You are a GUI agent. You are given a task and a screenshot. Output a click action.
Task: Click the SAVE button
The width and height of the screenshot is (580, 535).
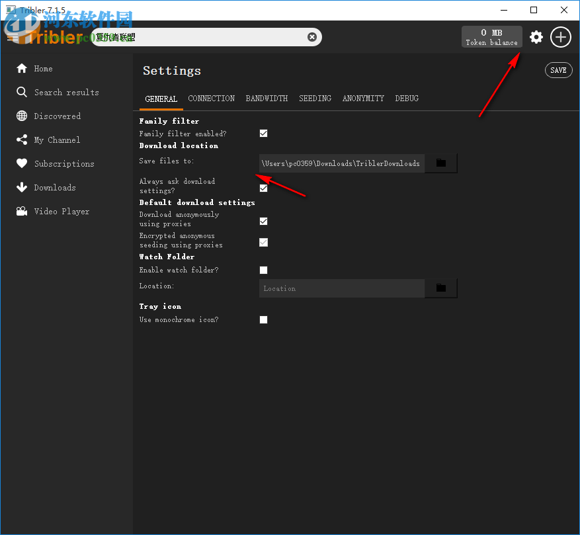(x=558, y=70)
